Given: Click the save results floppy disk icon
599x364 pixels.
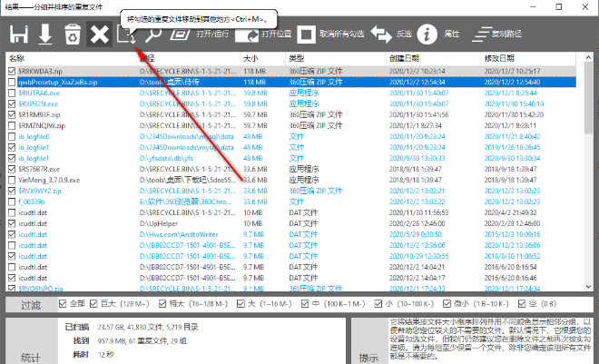Looking at the screenshot, I should click(x=19, y=34).
